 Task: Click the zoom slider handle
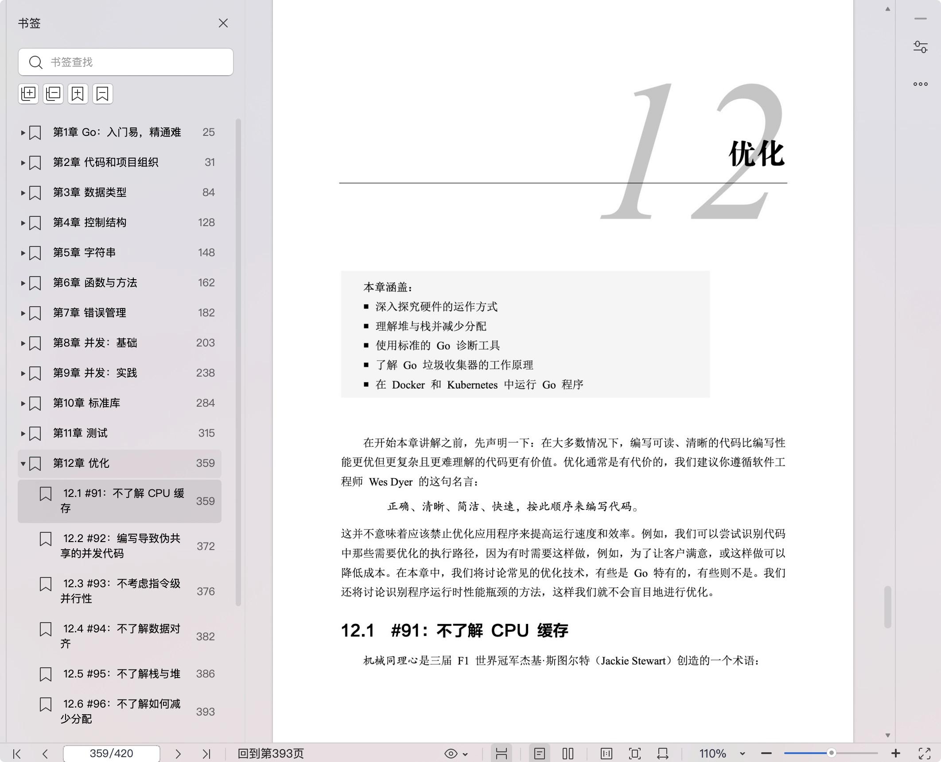(832, 753)
